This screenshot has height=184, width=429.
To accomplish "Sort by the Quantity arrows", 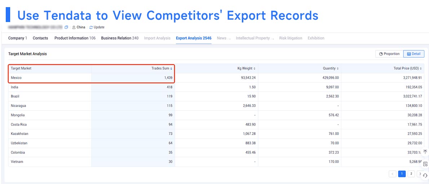I will [x=338, y=68].
